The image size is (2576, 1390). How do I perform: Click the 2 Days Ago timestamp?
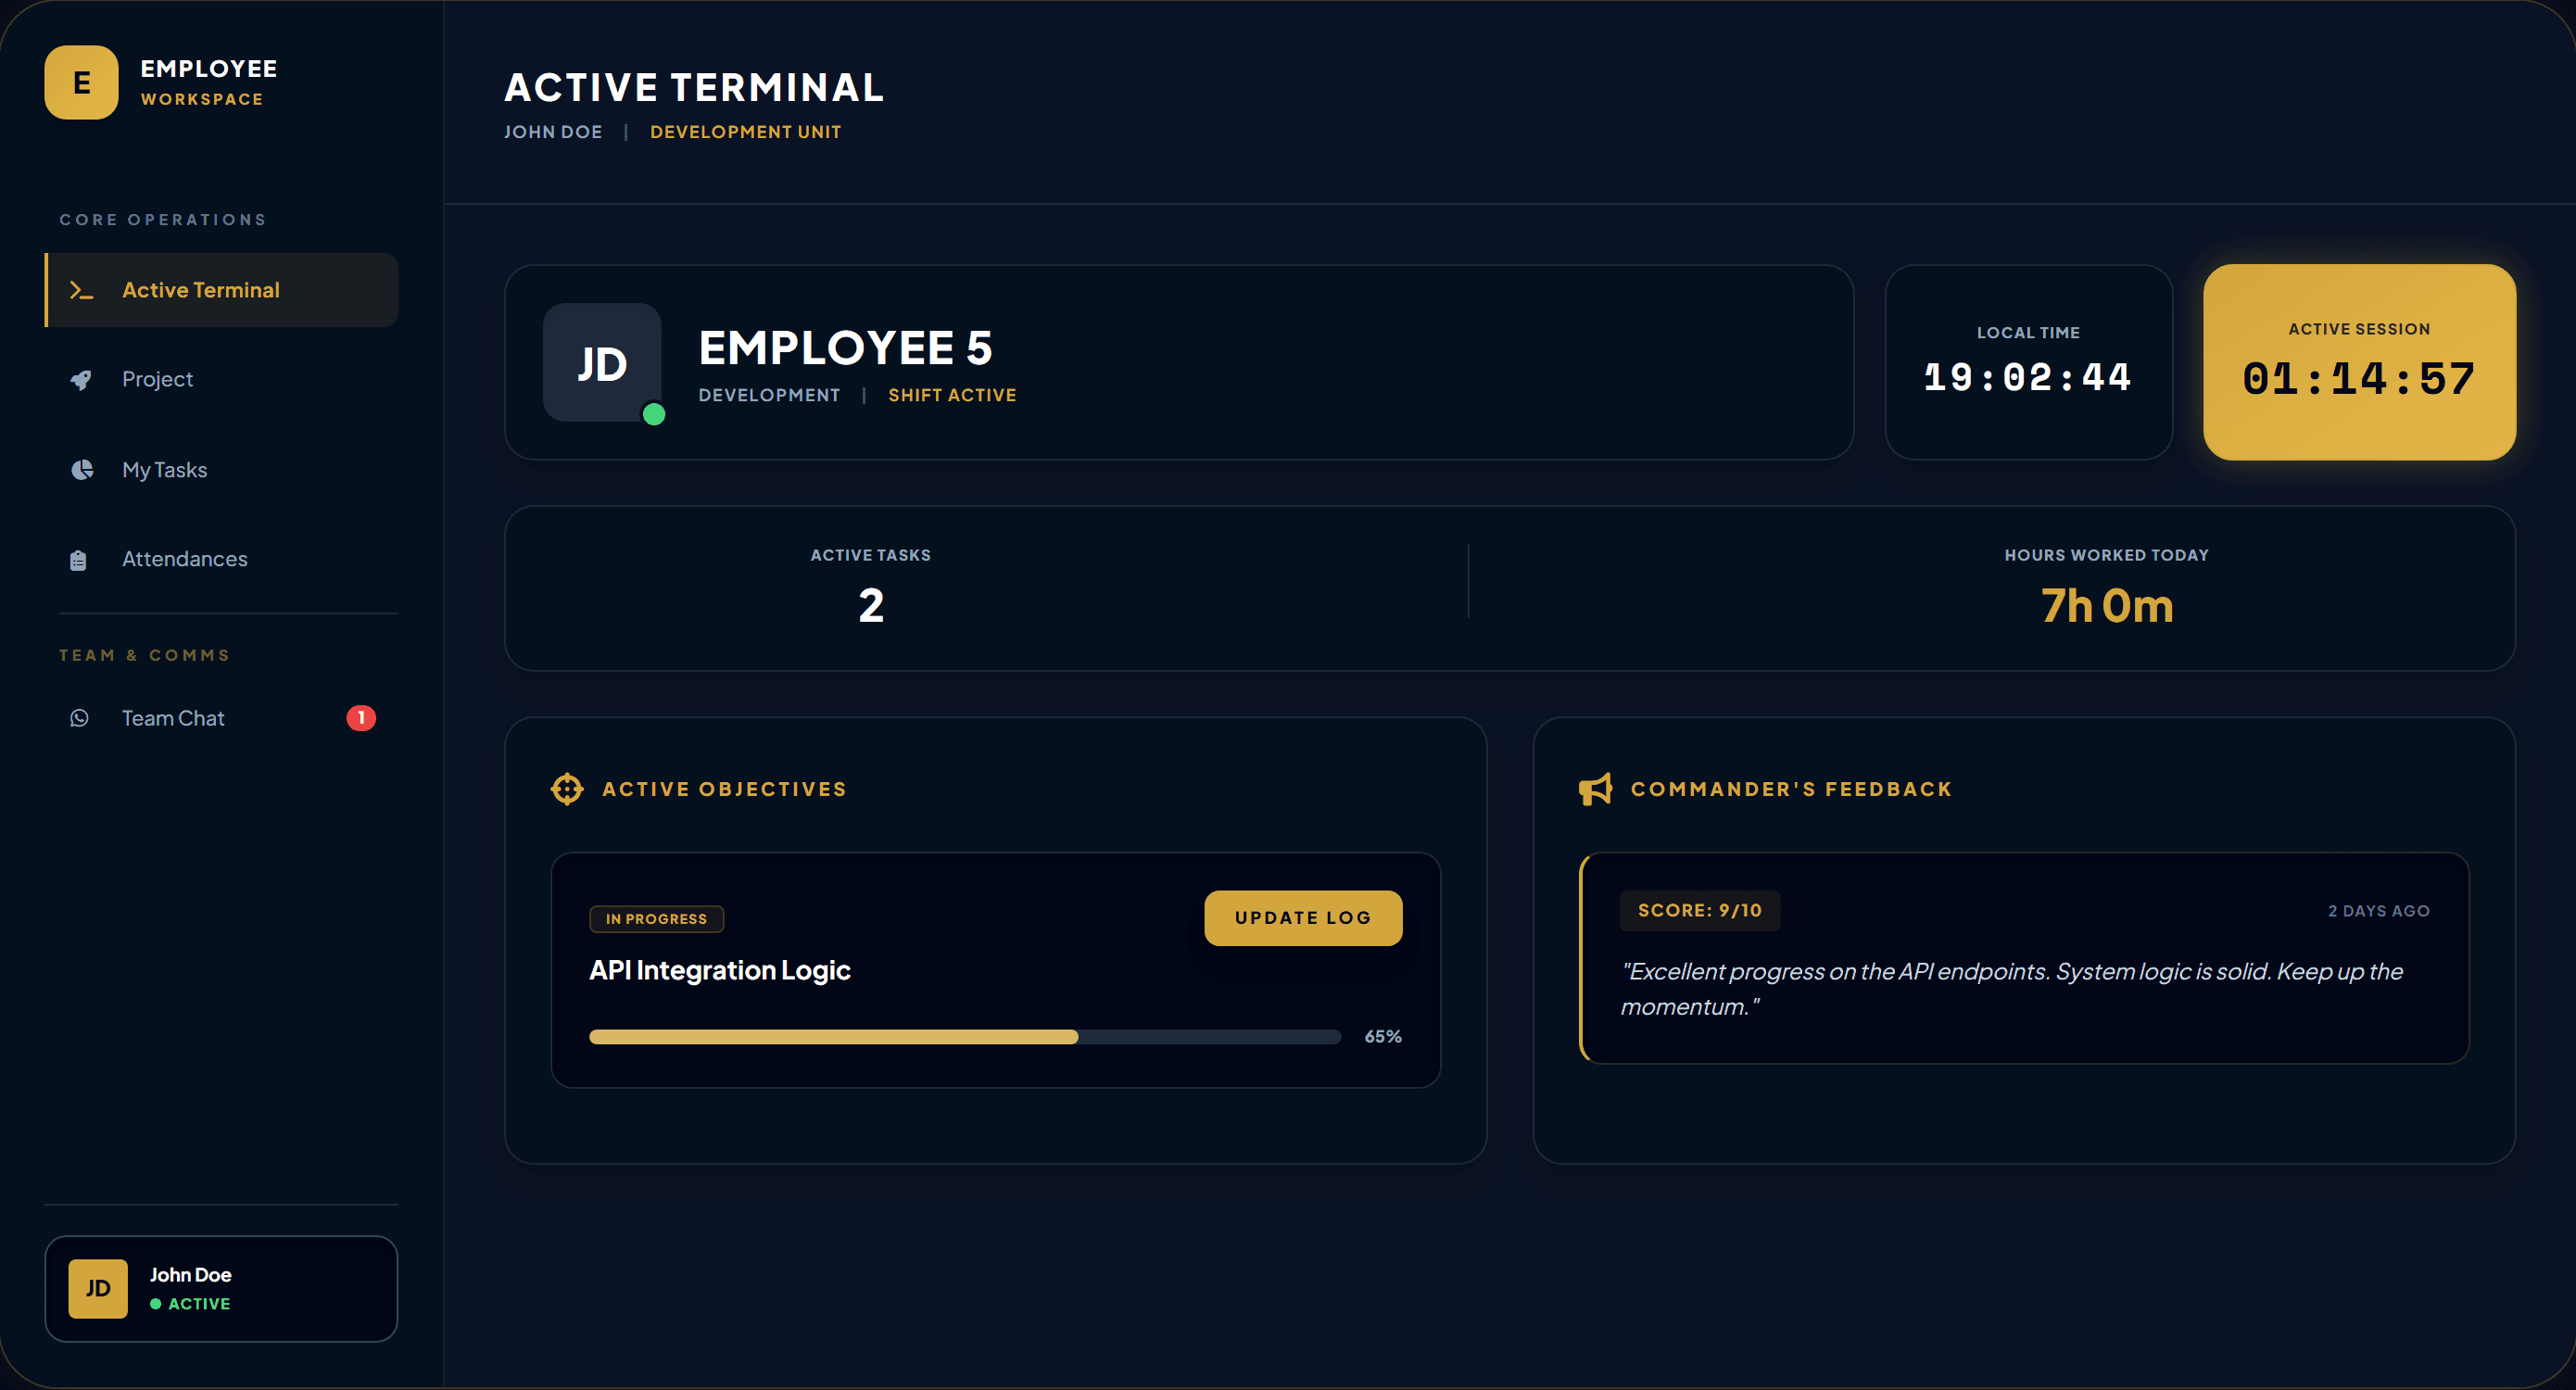[2378, 911]
